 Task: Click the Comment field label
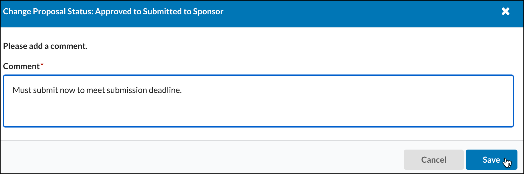tap(21, 66)
